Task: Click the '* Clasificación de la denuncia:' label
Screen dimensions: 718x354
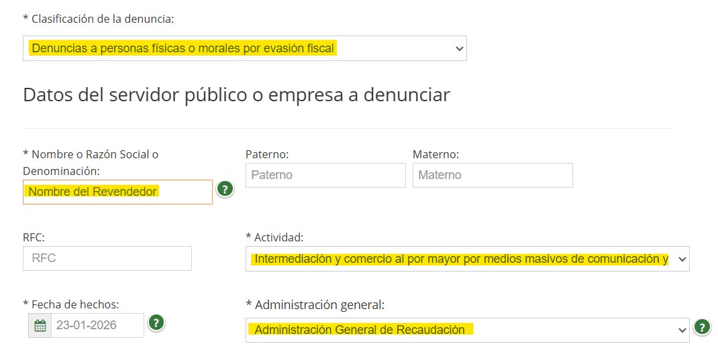Action: (99, 19)
